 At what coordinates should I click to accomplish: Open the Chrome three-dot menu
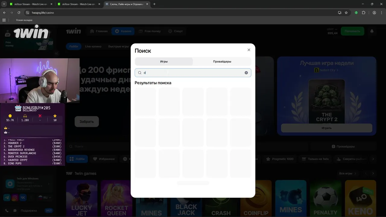pos(381,13)
